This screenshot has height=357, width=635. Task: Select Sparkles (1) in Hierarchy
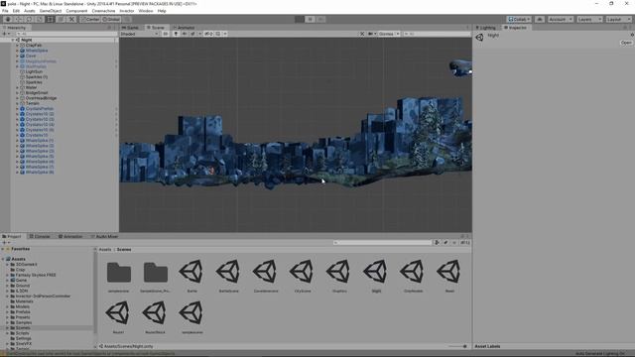pyautogui.click(x=37, y=77)
